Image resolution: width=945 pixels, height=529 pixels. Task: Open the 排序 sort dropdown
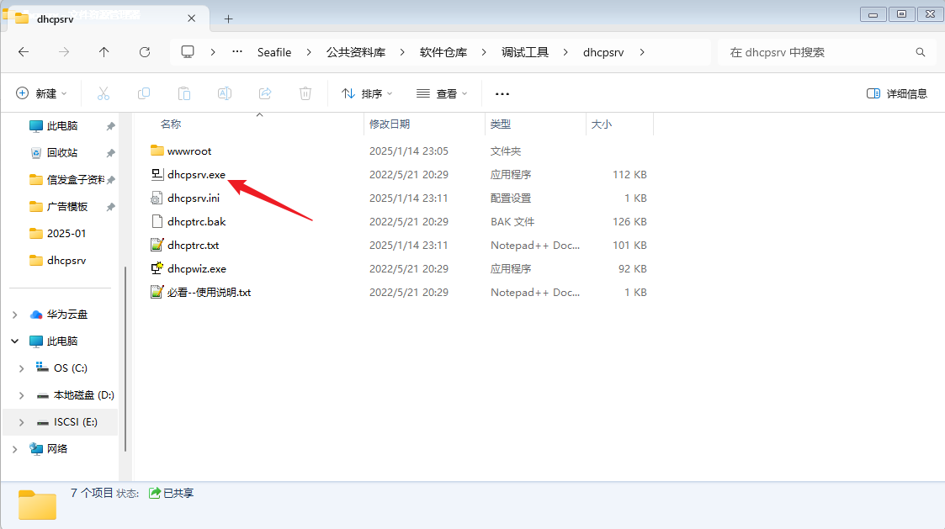coord(367,93)
